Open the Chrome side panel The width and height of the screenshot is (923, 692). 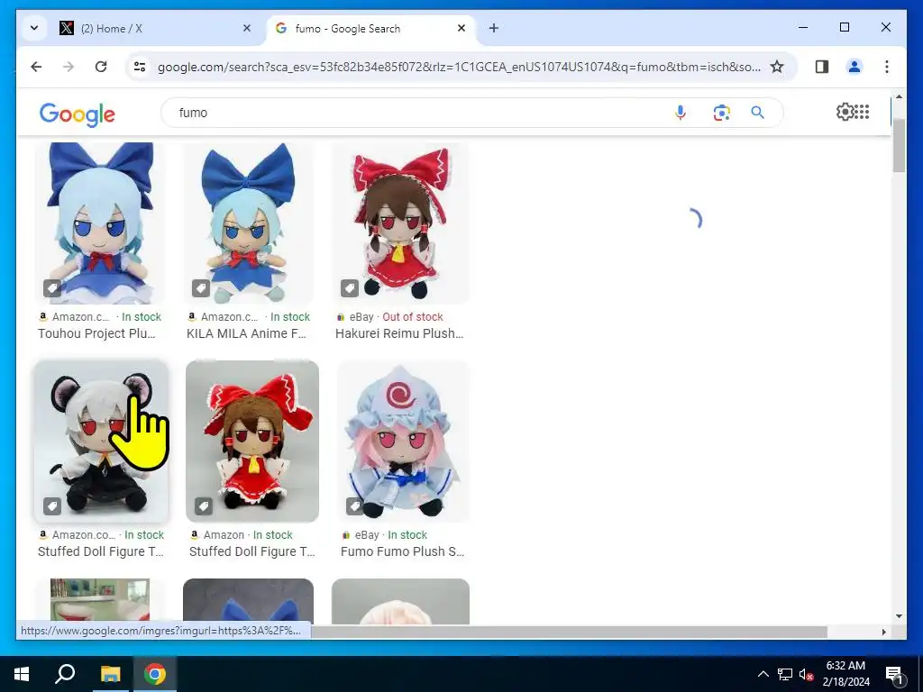[822, 67]
